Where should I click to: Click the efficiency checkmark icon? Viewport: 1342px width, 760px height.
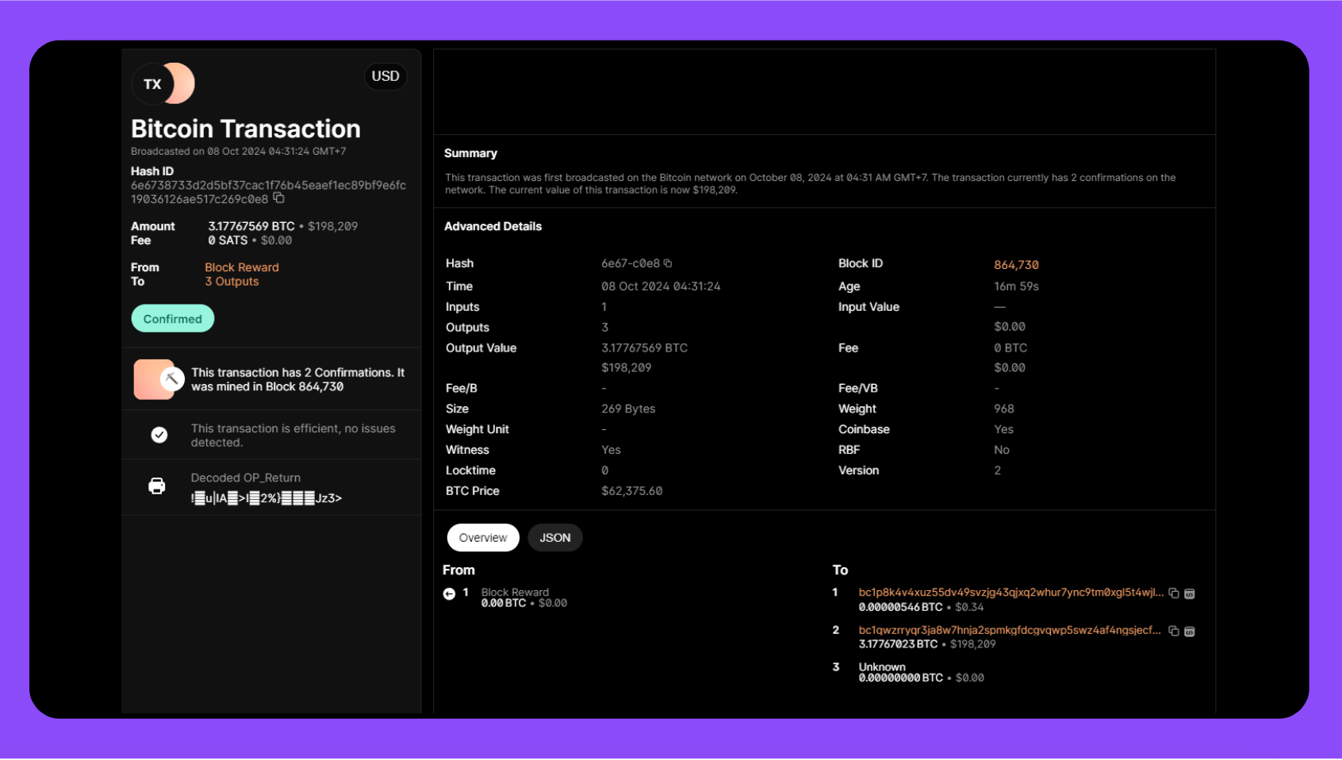pyautogui.click(x=159, y=435)
